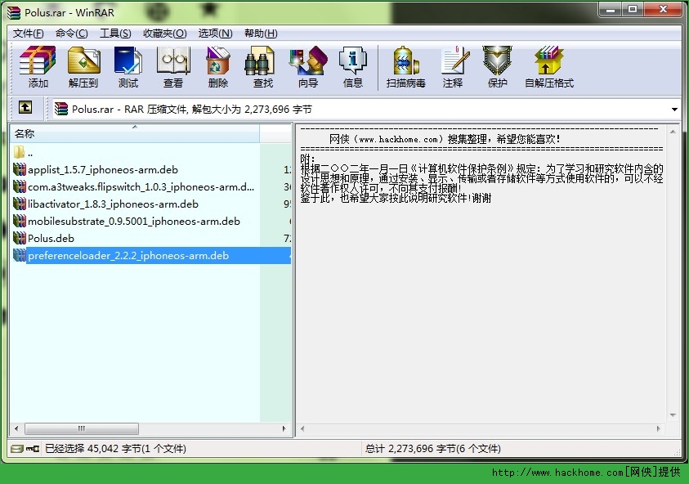Image resolution: width=689 pixels, height=484 pixels.
Task: Click the WinRAR title bar app icon
Action: pyautogui.click(x=14, y=12)
